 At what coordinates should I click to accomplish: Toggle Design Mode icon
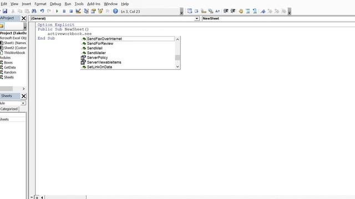tap(78, 11)
